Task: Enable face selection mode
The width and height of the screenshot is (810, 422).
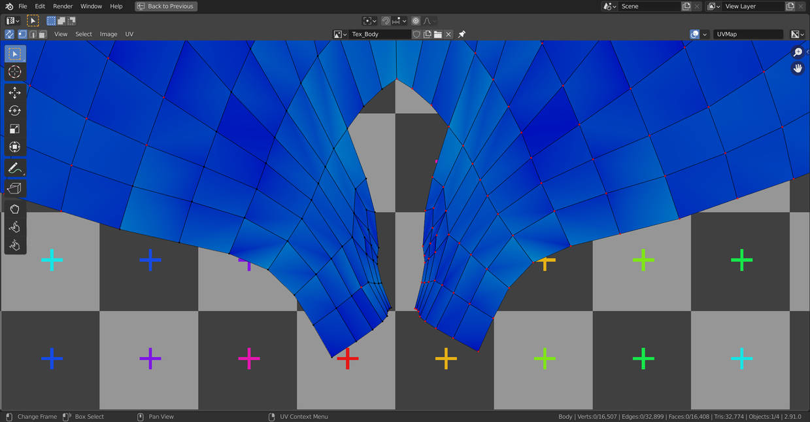Action: (42, 34)
